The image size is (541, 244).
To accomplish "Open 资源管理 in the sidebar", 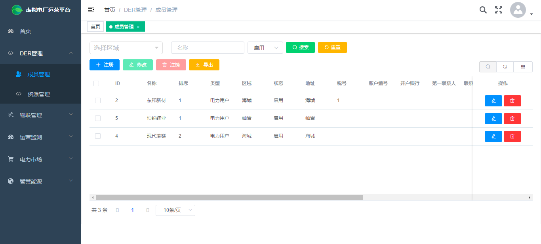I will tap(39, 94).
